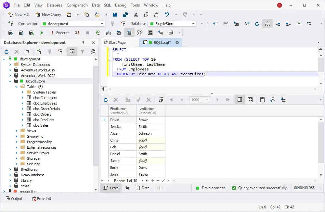Open the Database menu
This screenshot has height=212, width=325.
click(54, 5)
